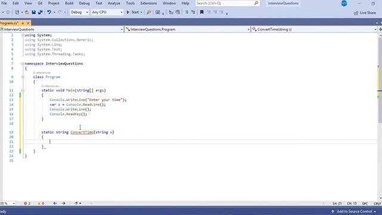Screen dimensions: 382x215
Task: Click the user account avatar
Action: (344, 3)
